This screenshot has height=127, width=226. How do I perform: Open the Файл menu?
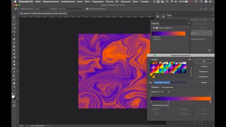(x=38, y=1)
